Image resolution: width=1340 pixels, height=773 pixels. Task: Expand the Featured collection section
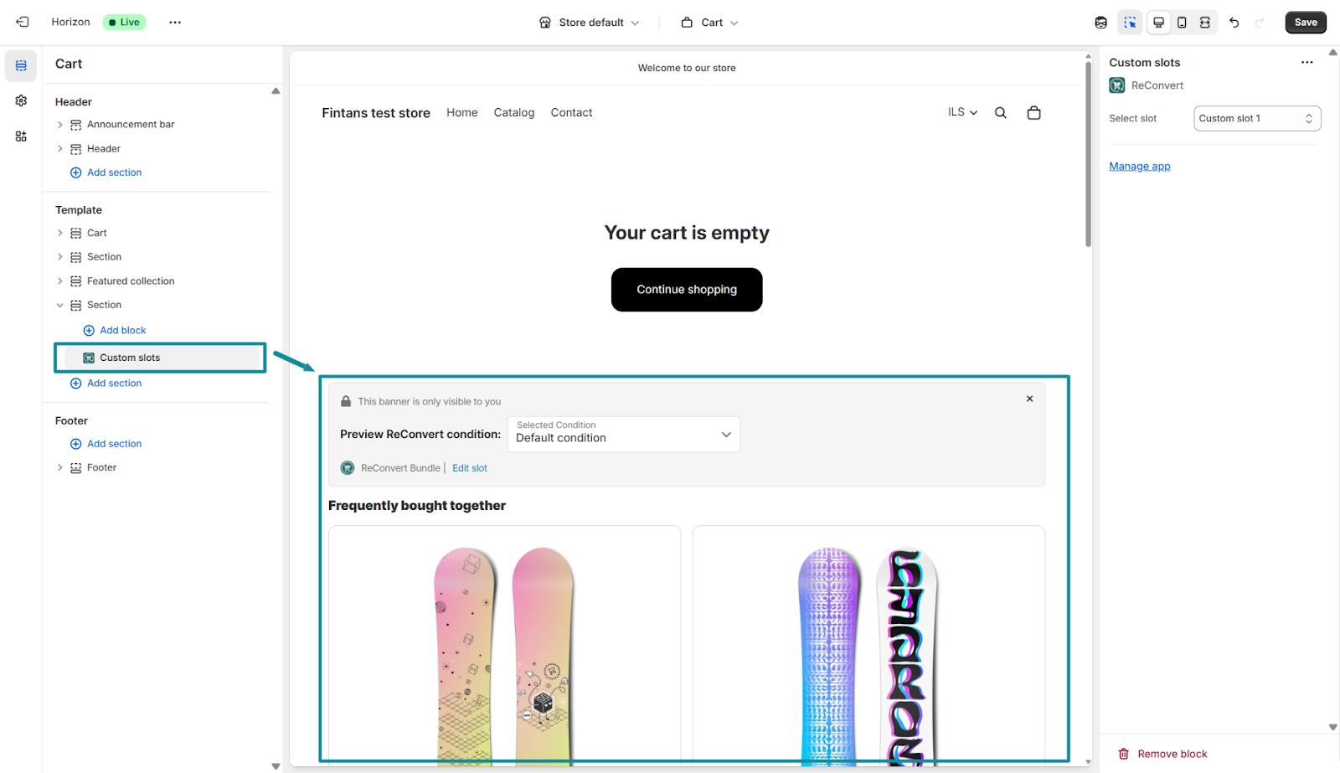click(59, 281)
